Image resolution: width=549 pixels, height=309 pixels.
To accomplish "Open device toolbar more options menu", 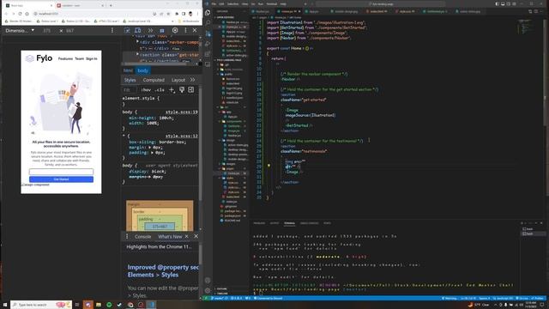I will click(x=112, y=31).
